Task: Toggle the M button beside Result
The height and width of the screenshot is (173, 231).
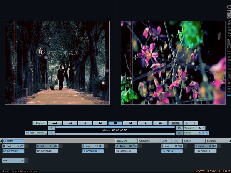Action: pos(200,133)
